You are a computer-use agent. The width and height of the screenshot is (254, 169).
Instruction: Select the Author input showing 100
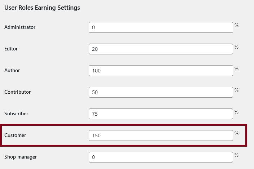pyautogui.click(x=161, y=71)
